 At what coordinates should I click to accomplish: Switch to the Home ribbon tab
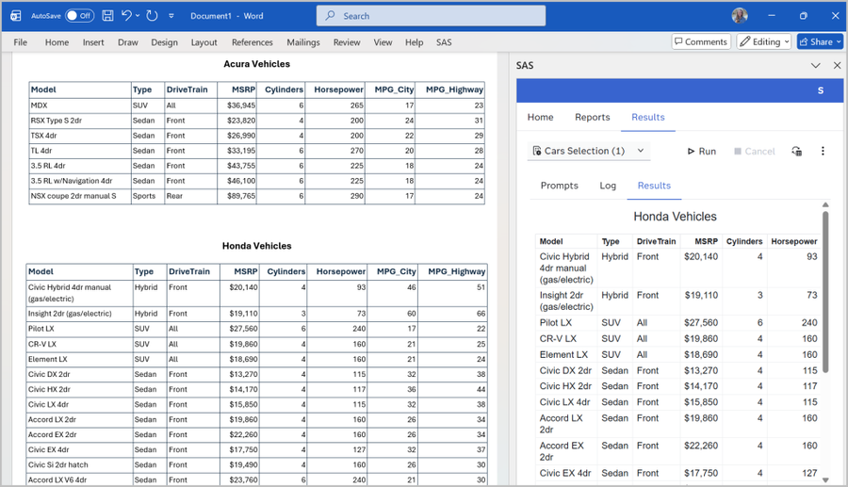click(57, 42)
